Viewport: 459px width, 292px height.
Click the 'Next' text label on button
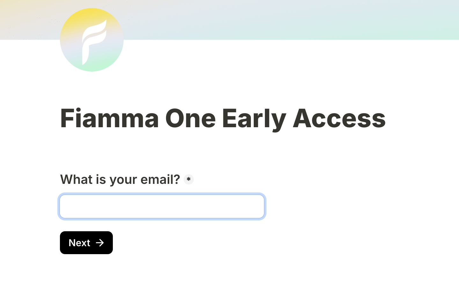pyautogui.click(x=79, y=243)
